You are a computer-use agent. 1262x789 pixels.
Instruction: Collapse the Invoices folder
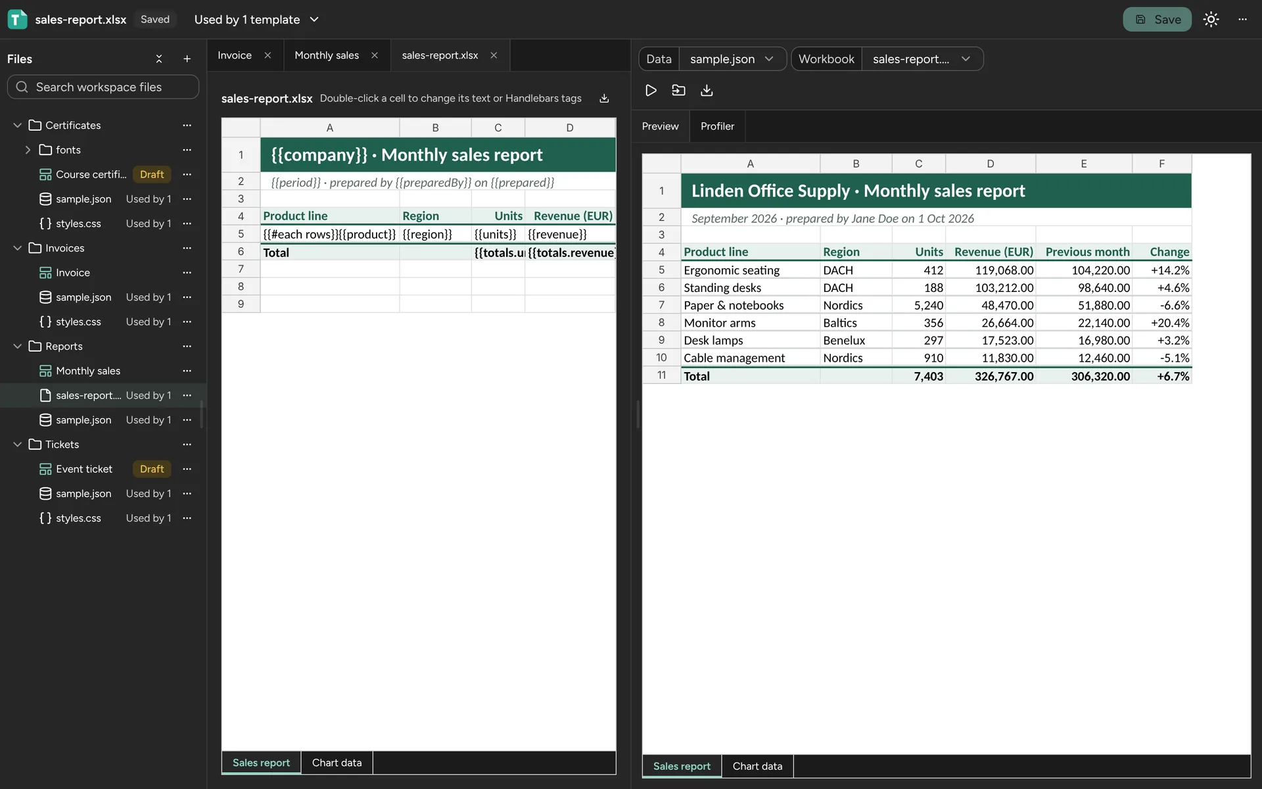tap(18, 248)
